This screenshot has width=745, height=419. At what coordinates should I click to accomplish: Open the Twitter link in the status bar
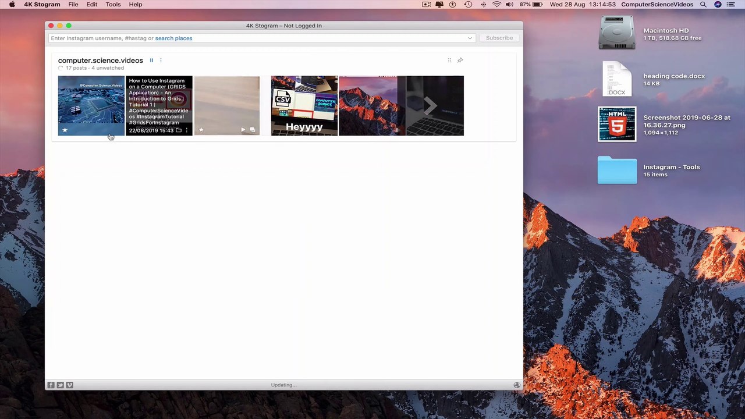click(60, 385)
